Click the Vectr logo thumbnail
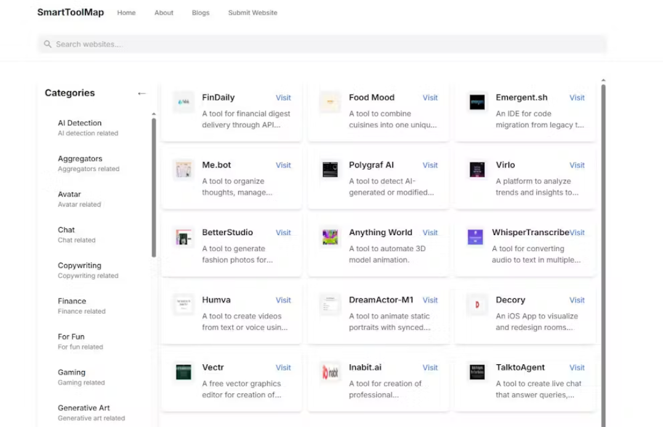The image size is (663, 427). click(183, 372)
